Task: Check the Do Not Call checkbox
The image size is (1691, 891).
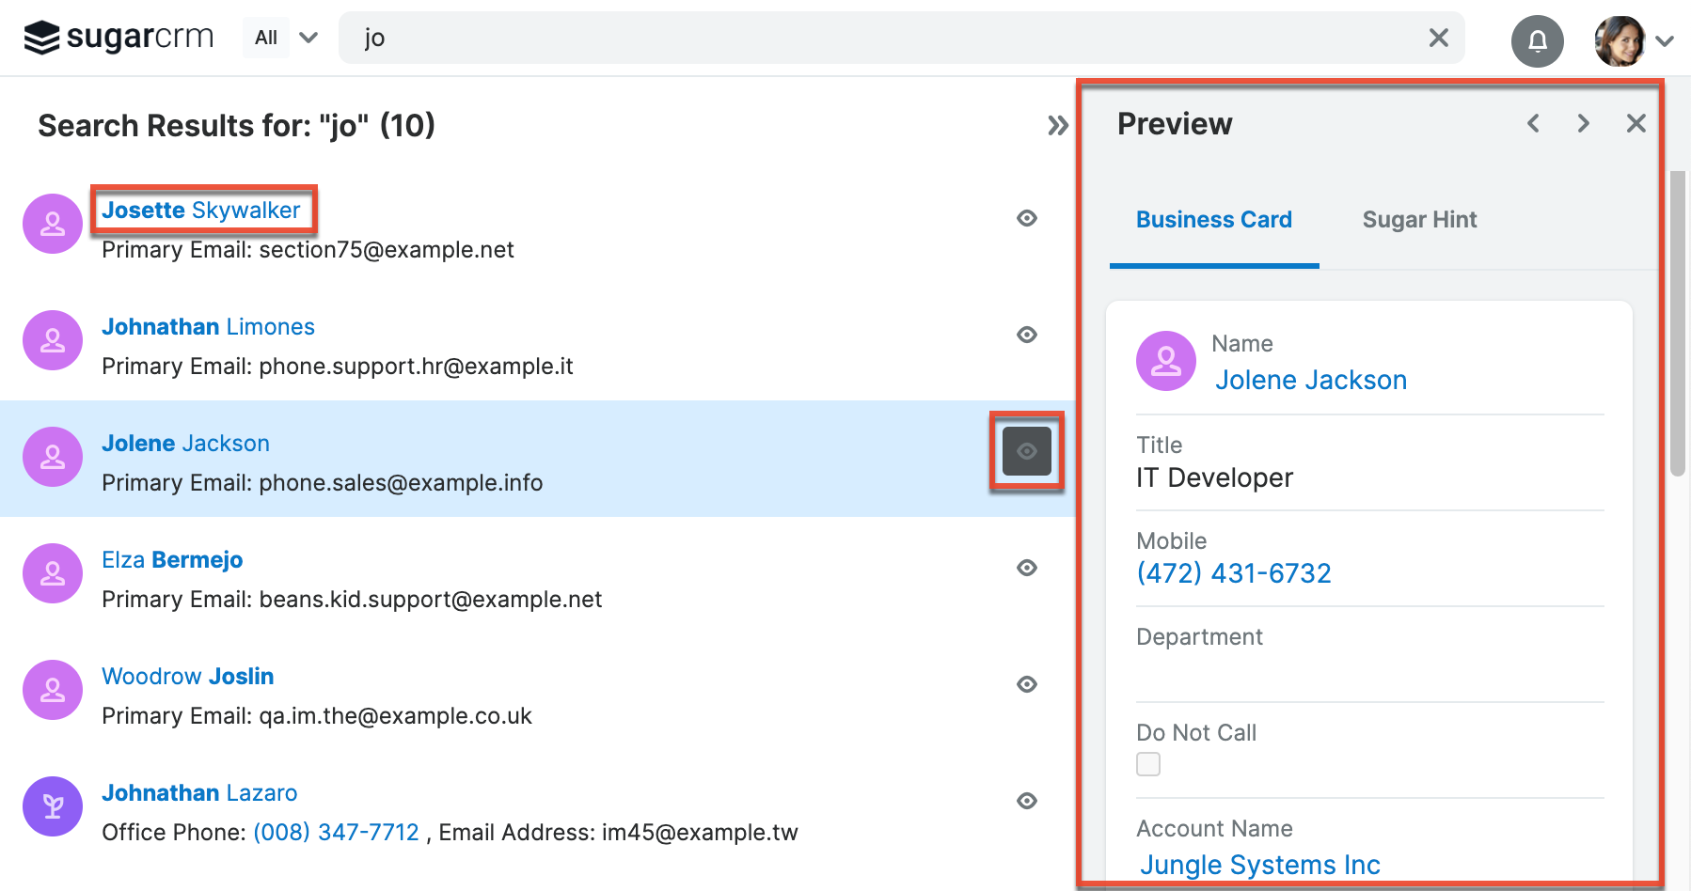Action: point(1147,764)
